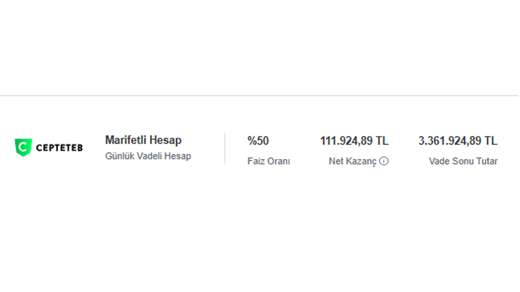The height and width of the screenshot is (292, 520).
Task: Click the word Oranı under %50
Action: point(279,161)
